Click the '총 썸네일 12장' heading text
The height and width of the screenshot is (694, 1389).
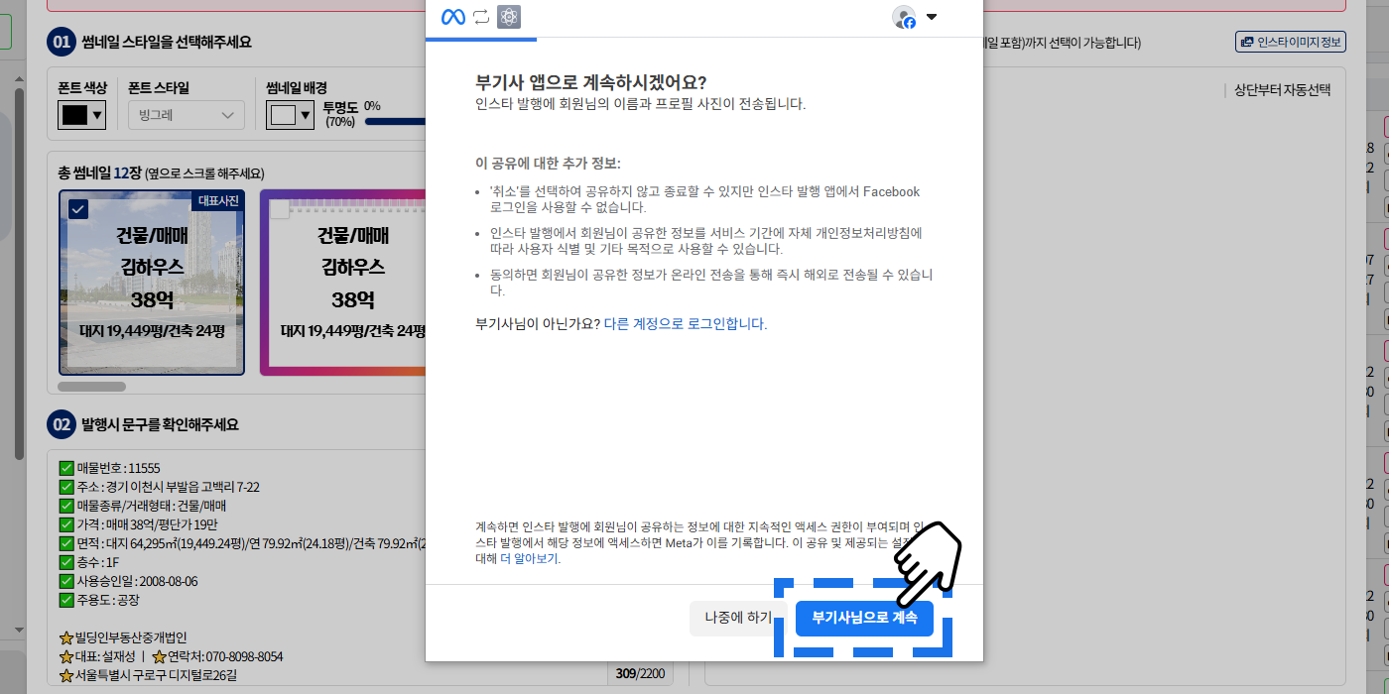click(x=100, y=173)
